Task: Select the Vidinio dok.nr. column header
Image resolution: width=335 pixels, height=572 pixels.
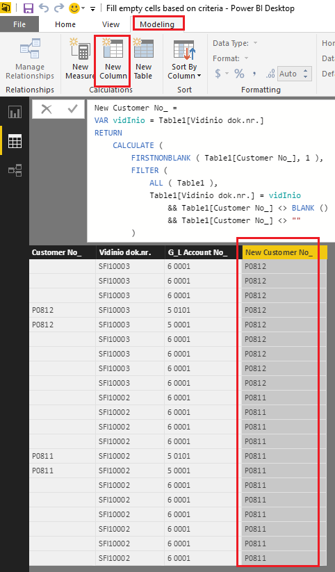Action: click(130, 252)
